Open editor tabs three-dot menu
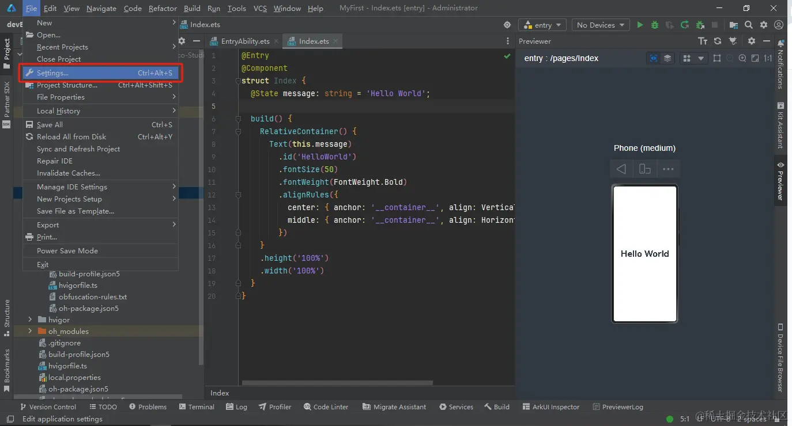The height and width of the screenshot is (426, 792). click(507, 41)
